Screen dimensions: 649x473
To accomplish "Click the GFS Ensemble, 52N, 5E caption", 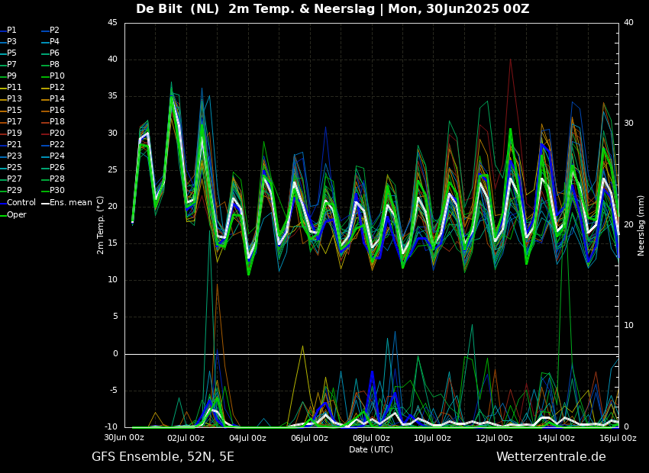I will point(163,457).
